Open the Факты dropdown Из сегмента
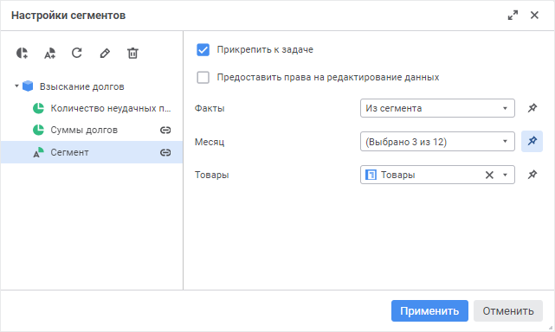Viewport: 555px width, 332px height. tap(437, 108)
